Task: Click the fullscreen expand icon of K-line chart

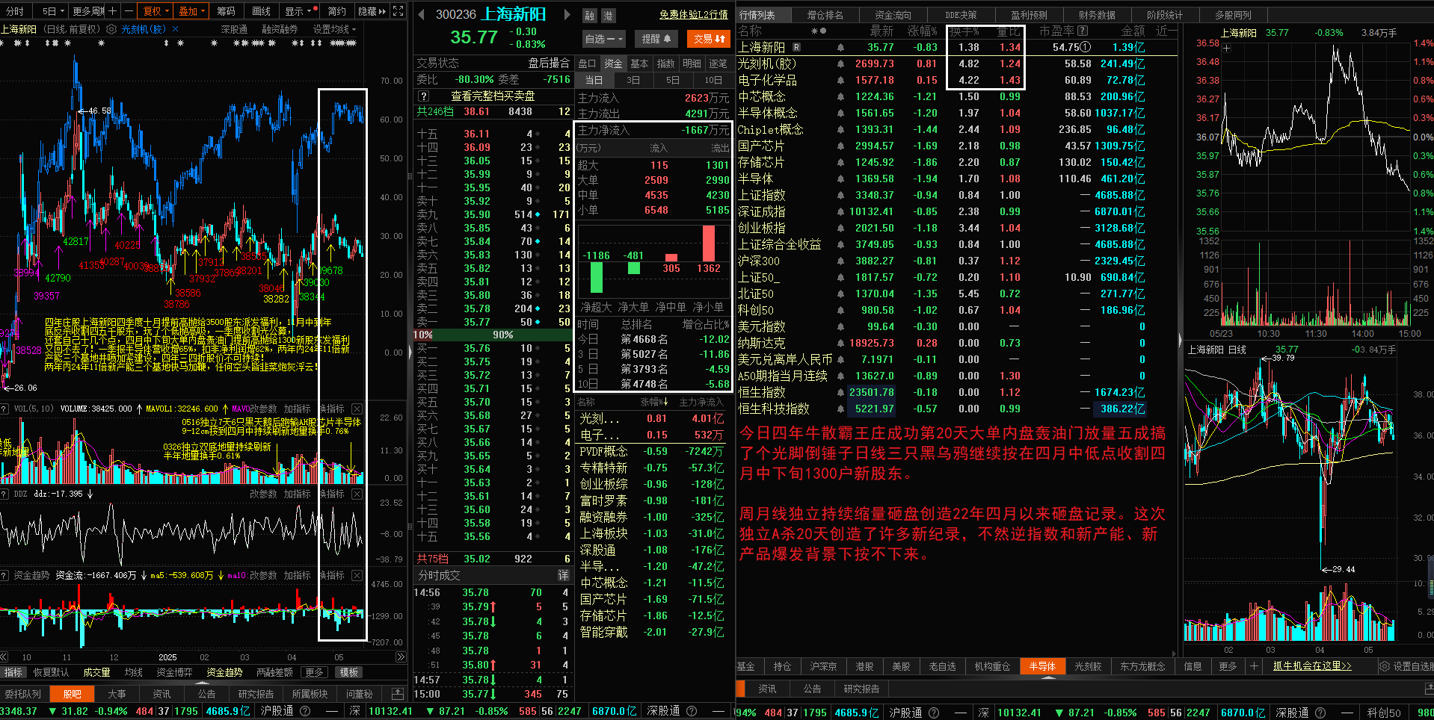Action: pyautogui.click(x=398, y=11)
